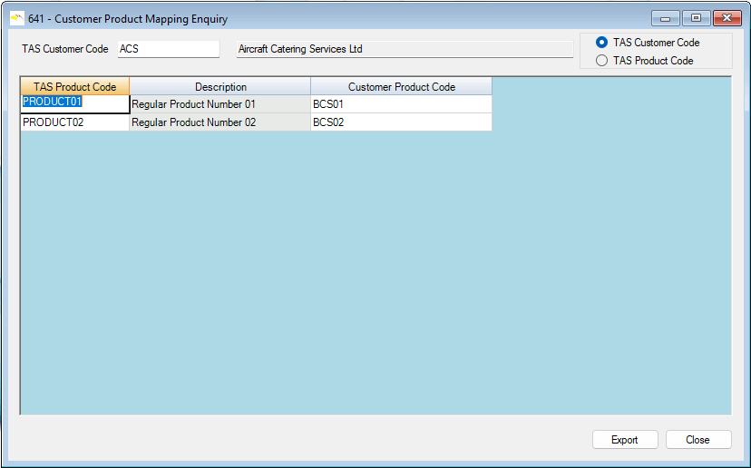Click the Description column header

tap(220, 87)
